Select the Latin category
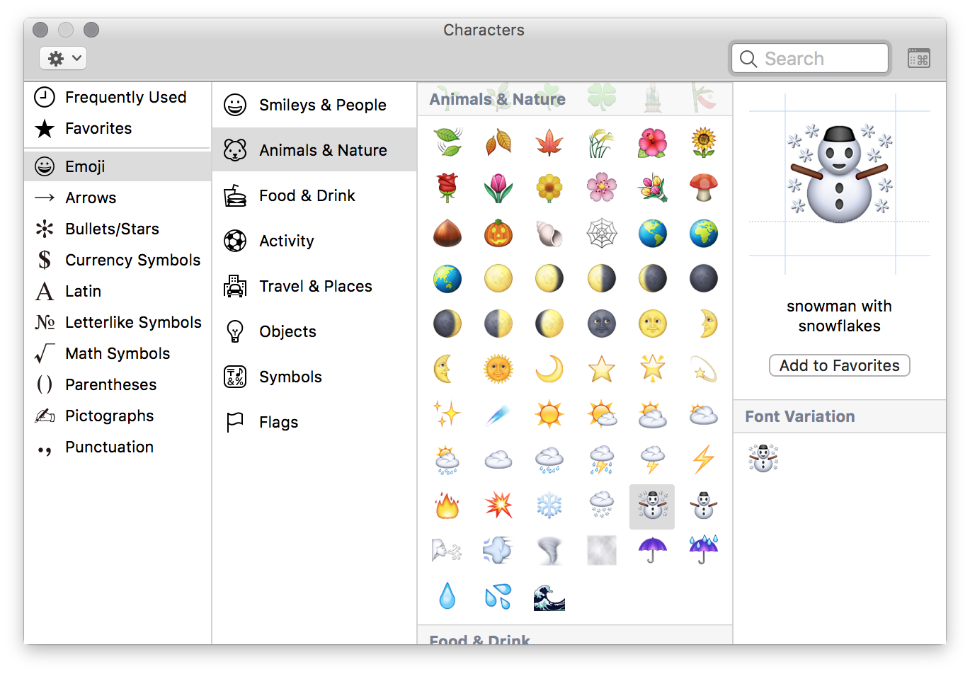970x674 pixels. [118, 291]
